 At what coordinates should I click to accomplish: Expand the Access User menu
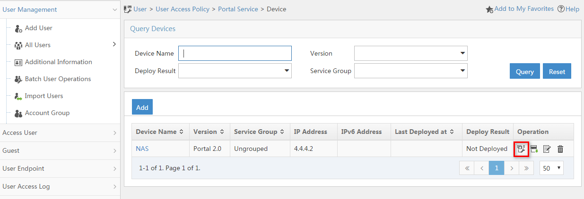pyautogui.click(x=60, y=133)
